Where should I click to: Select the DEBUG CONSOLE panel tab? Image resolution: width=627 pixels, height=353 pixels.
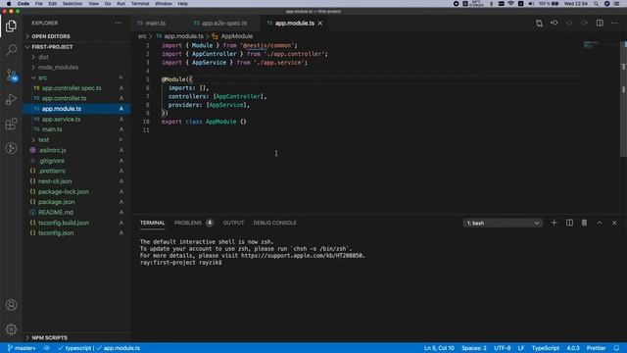tap(274, 223)
